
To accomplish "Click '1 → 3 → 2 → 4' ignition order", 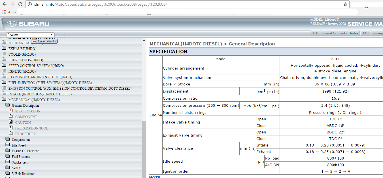I will coord(335,171).
